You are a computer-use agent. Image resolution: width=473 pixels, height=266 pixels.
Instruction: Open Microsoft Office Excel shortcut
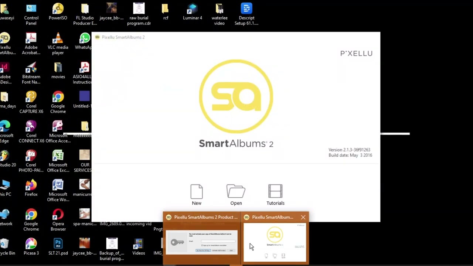tap(58, 161)
